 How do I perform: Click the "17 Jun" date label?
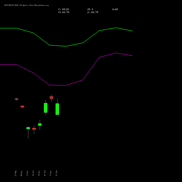[x=51, y=173]
